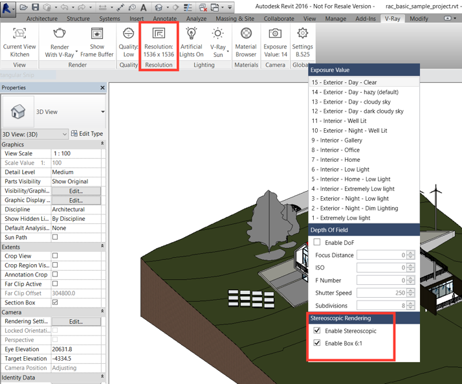Toggle Crop Region Visible checkbox
Image resolution: width=462 pixels, height=384 pixels.
click(x=55, y=265)
